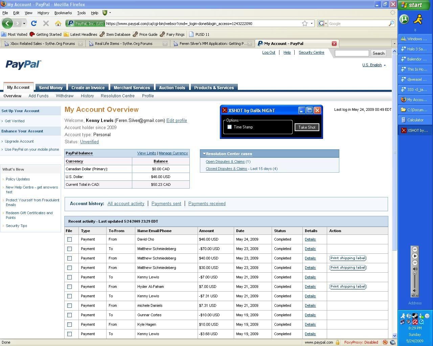Reload page using the refresh icon
Image resolution: width=433 pixels, height=346 pixels.
(33, 23)
